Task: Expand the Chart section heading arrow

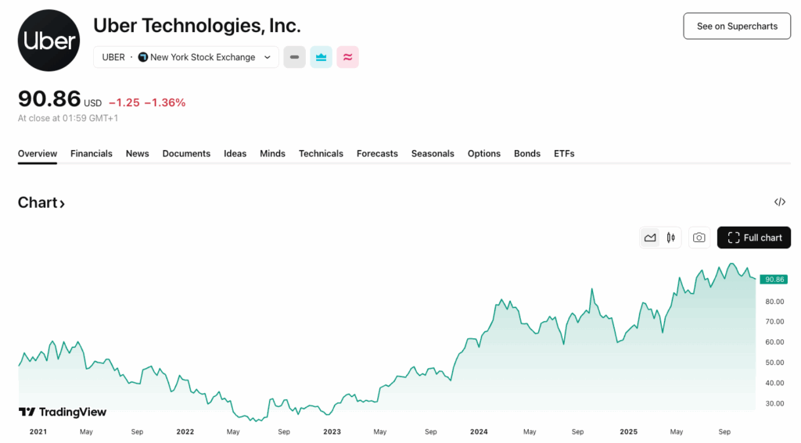Action: click(62, 204)
